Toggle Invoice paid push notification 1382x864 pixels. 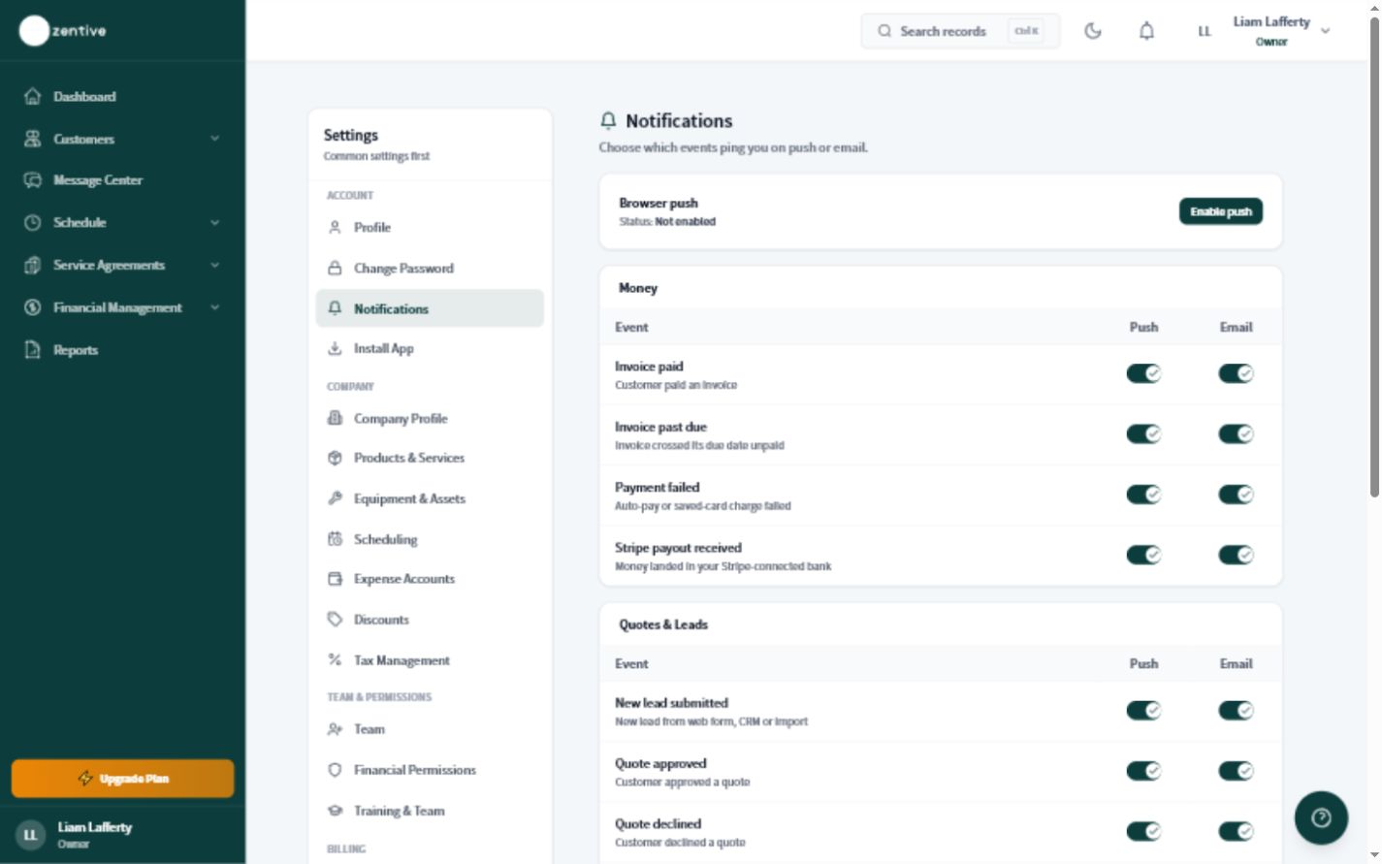(1143, 373)
